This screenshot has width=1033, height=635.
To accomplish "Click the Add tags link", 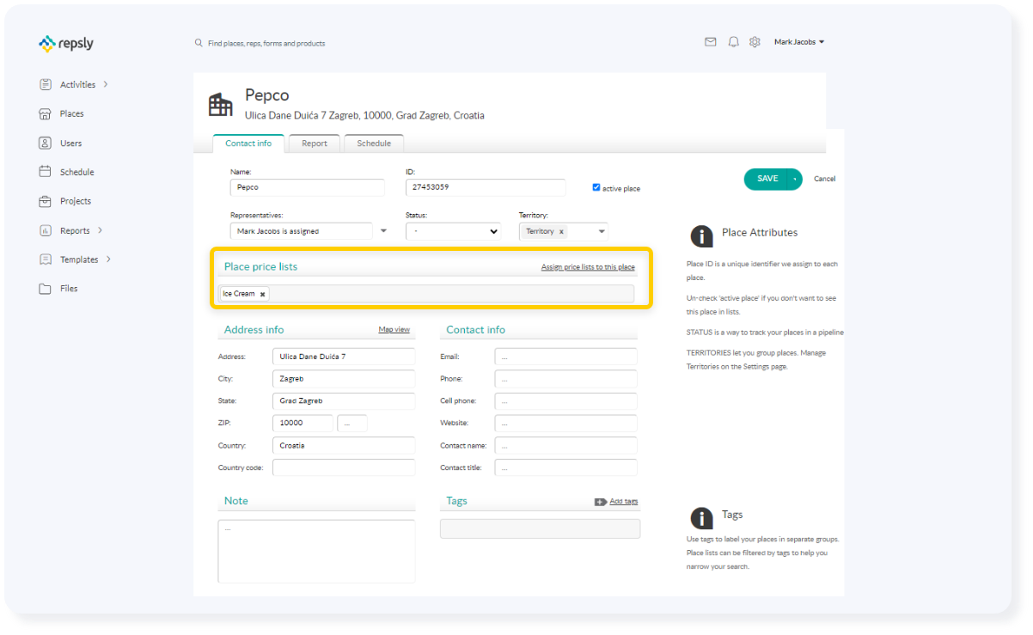I will pyautogui.click(x=624, y=502).
